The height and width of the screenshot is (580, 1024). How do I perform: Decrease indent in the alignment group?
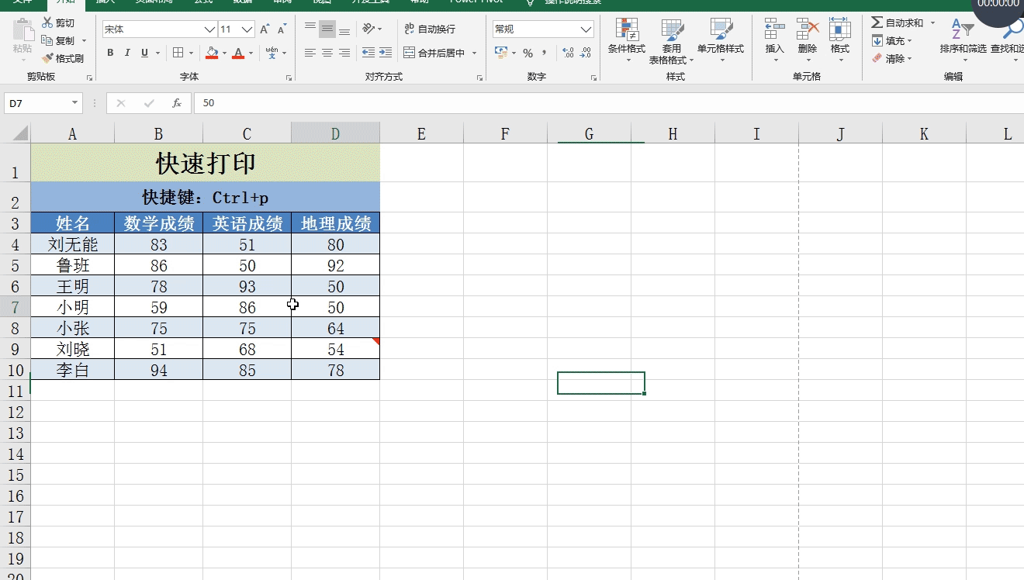tap(368, 53)
